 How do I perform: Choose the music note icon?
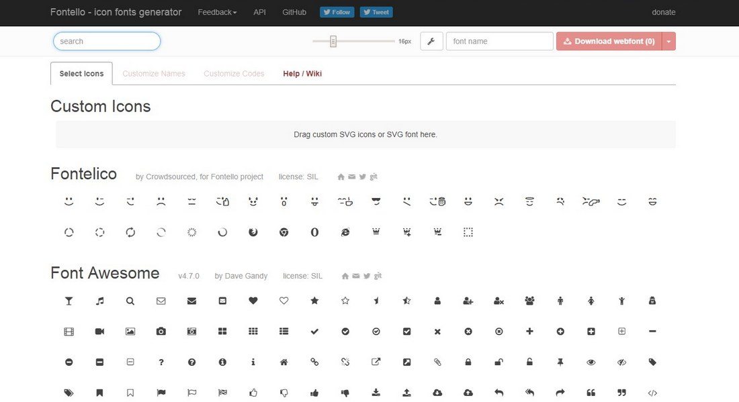[99, 301]
